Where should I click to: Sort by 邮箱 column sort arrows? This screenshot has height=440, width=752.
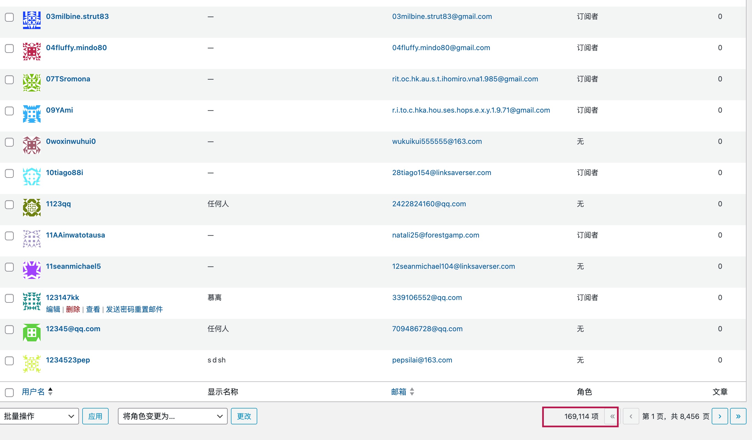[x=412, y=392]
